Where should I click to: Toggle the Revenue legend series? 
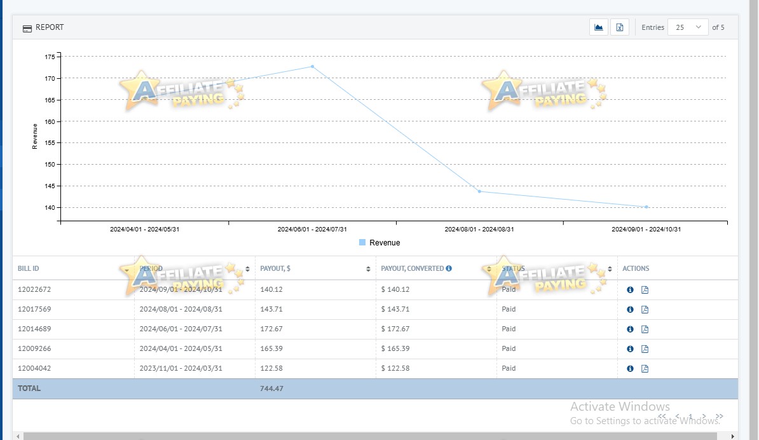coord(379,242)
